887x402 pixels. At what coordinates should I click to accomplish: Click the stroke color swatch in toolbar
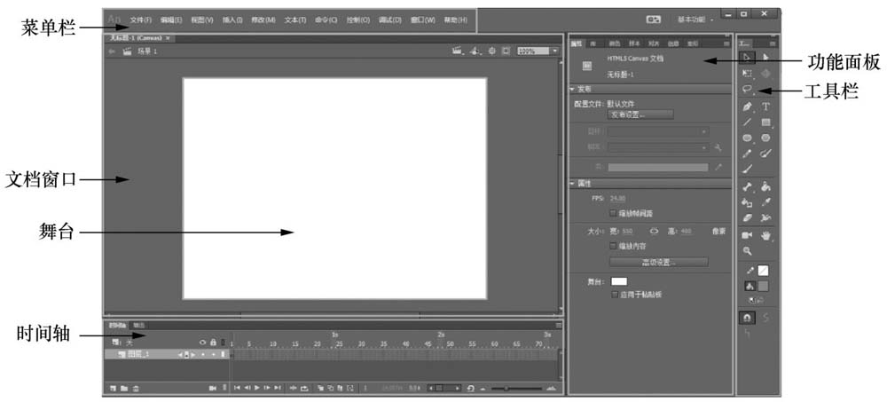coord(764,272)
